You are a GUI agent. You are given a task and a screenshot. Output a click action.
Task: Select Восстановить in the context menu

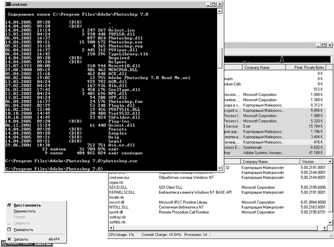click(x=27, y=205)
